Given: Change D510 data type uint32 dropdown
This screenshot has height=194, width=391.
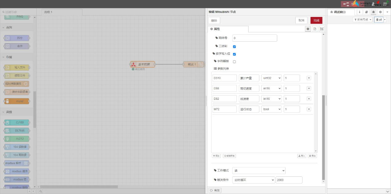Looking at the screenshot, I should coord(271,78).
